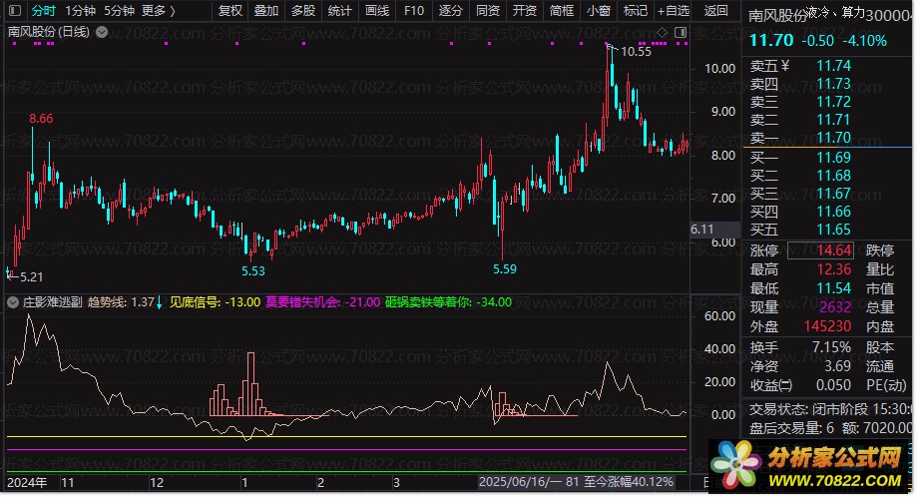The image size is (918, 497).
Task: Select the 1分钟 period
Action: (x=80, y=11)
